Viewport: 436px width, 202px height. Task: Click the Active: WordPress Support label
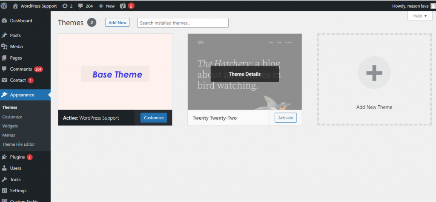tap(91, 118)
